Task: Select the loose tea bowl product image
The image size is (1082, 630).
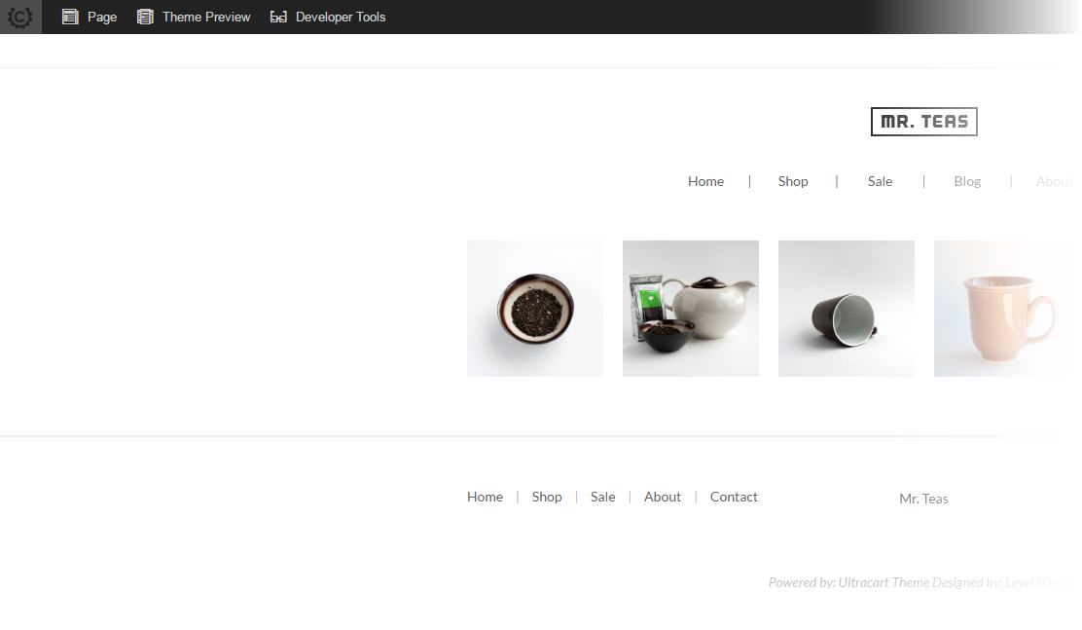Action: tap(535, 309)
